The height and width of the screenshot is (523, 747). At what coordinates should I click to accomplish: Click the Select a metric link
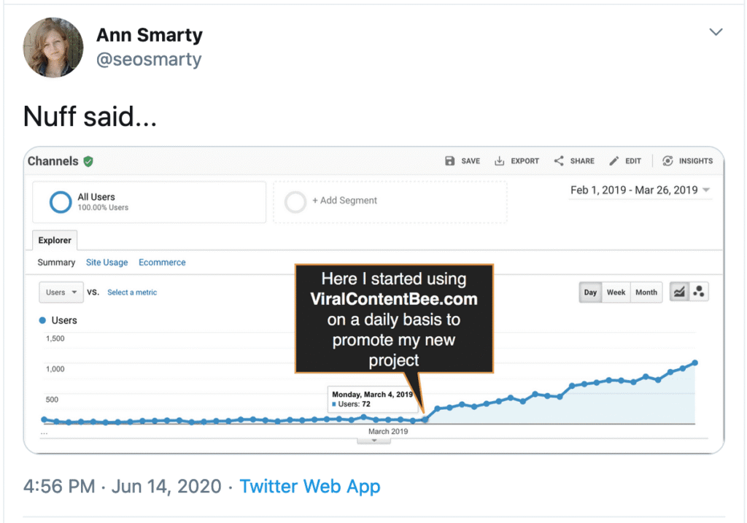pyautogui.click(x=132, y=293)
